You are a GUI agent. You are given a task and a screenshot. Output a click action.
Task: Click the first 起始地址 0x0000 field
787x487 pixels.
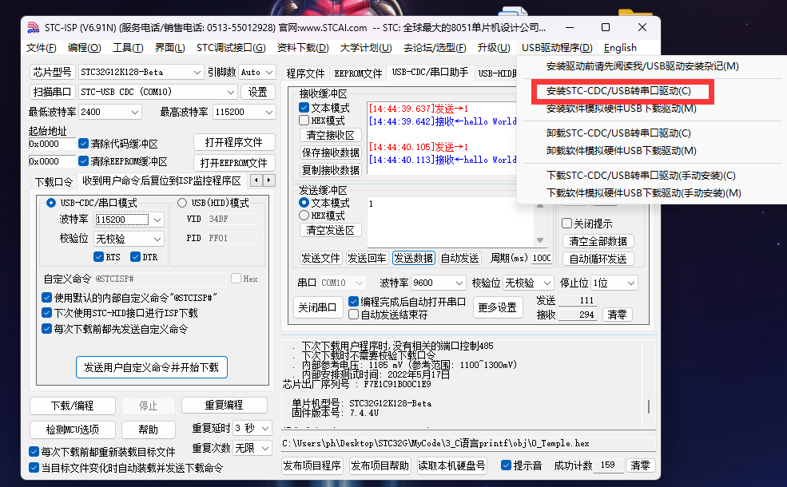pyautogui.click(x=52, y=144)
